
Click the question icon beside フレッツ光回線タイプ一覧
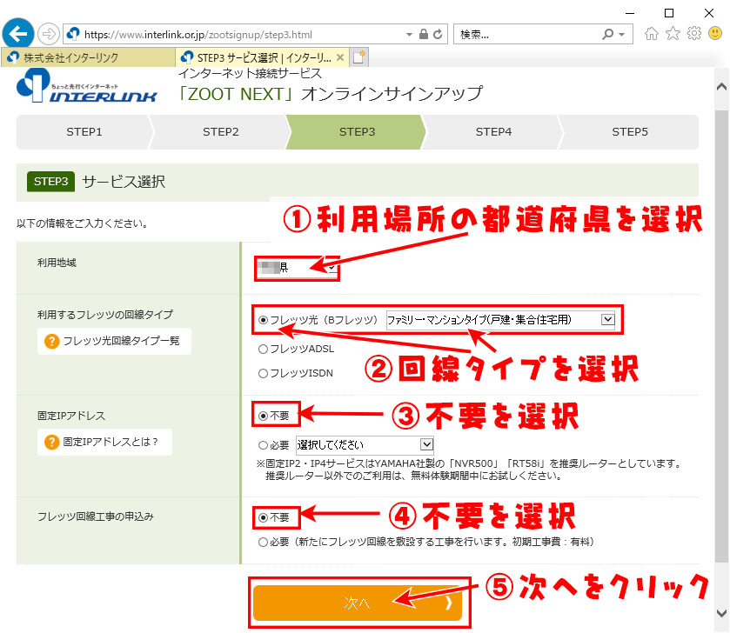pos(51,341)
